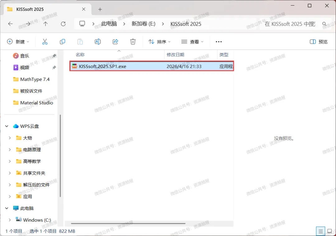The width and height of the screenshot is (336, 236).
Task: Open the 新建 dropdown
Action: (18, 42)
